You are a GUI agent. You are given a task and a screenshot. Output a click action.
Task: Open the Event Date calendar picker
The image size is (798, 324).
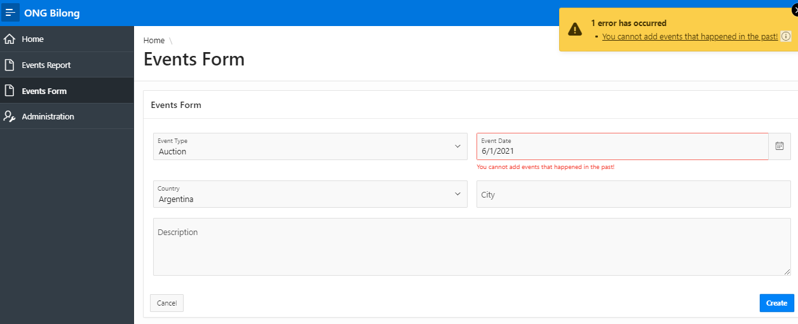(x=780, y=146)
